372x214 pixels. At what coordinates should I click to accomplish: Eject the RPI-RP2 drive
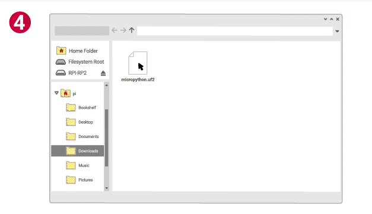tap(103, 73)
